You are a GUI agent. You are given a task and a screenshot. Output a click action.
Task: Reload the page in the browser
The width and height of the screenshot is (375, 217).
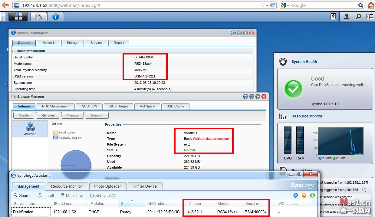(x=273, y=5)
